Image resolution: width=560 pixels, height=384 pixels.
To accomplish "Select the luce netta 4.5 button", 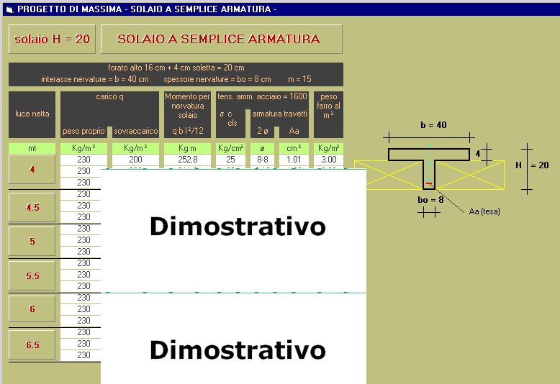I will coord(32,207).
